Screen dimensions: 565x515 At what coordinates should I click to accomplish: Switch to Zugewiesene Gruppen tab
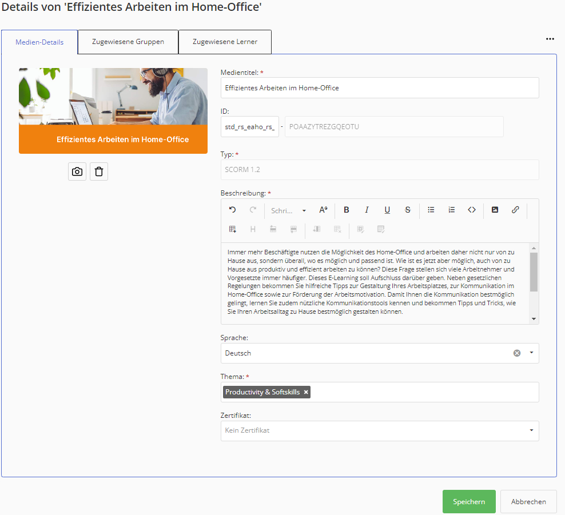(128, 42)
